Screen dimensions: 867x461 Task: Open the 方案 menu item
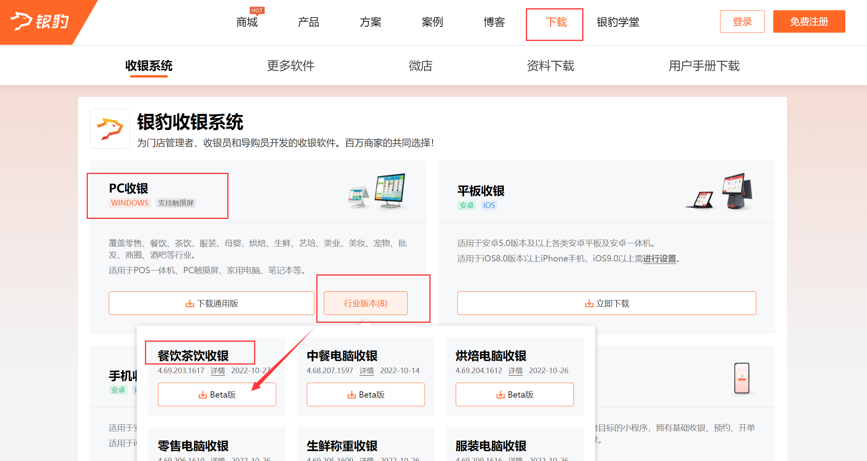370,22
